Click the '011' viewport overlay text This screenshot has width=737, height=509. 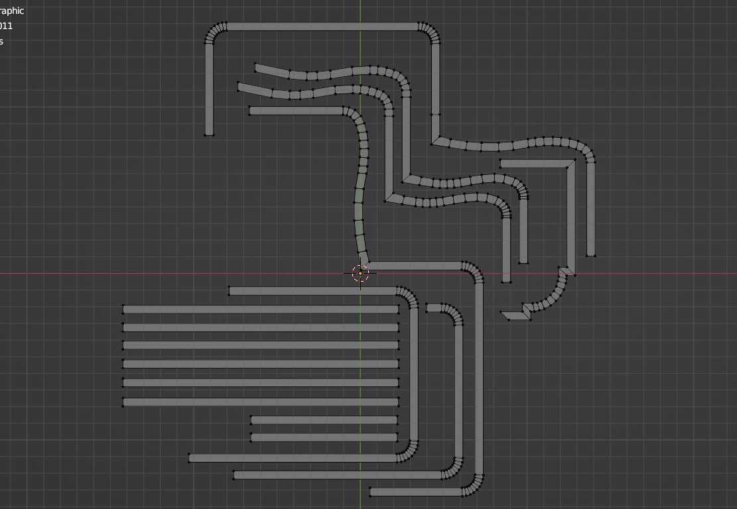[x=6, y=26]
